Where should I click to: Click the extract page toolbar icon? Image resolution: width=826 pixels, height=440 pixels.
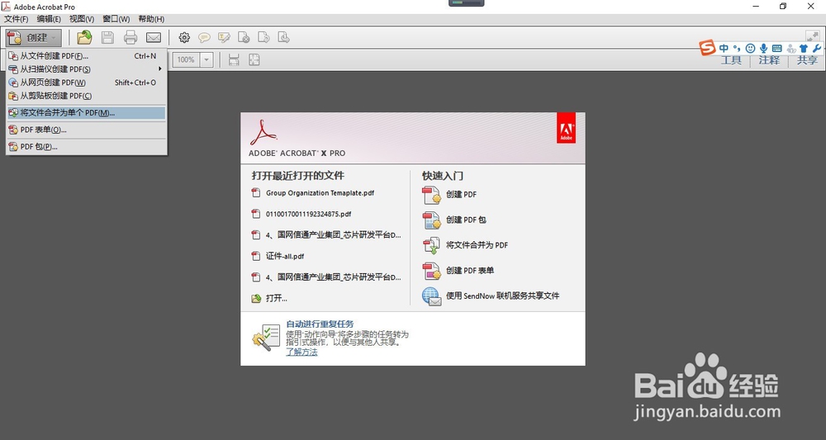coord(283,37)
